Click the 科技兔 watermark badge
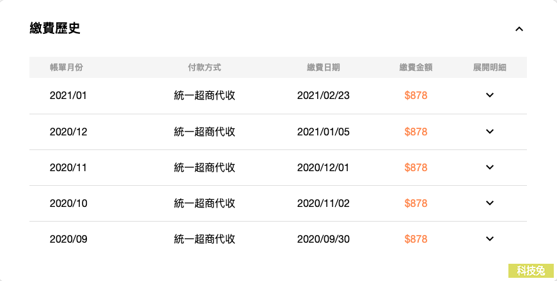 click(531, 271)
